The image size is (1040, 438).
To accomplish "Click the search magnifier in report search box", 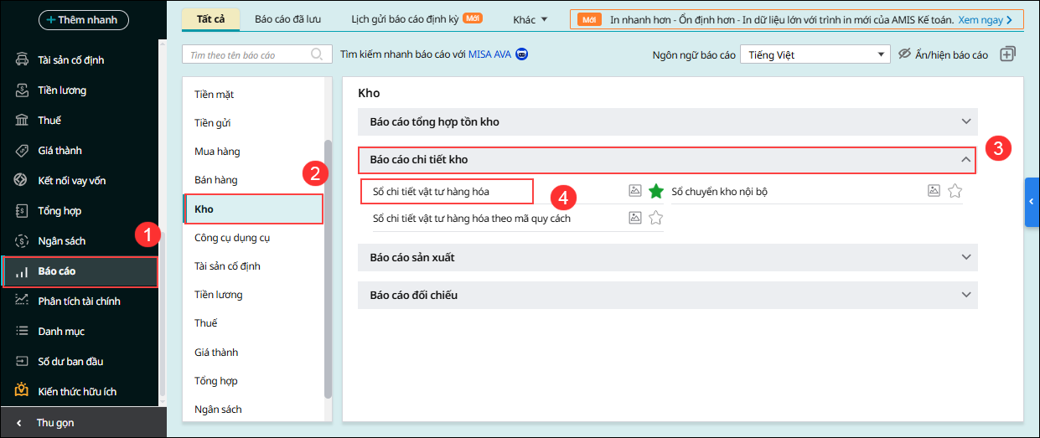I will [x=317, y=54].
